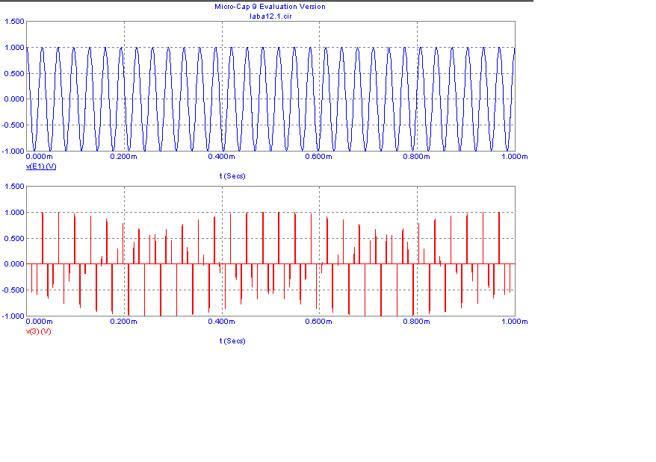Screen dimensions: 656x462
Task: Click the 0.500 y-axis value of top plot
Action: [x=14, y=74]
